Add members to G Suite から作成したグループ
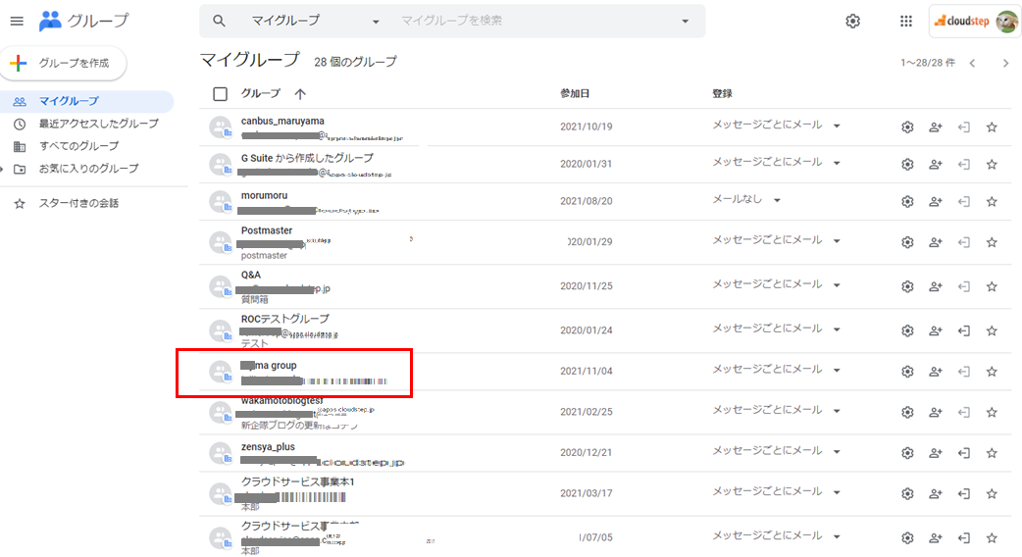The height and width of the screenshot is (557, 1022). click(936, 164)
